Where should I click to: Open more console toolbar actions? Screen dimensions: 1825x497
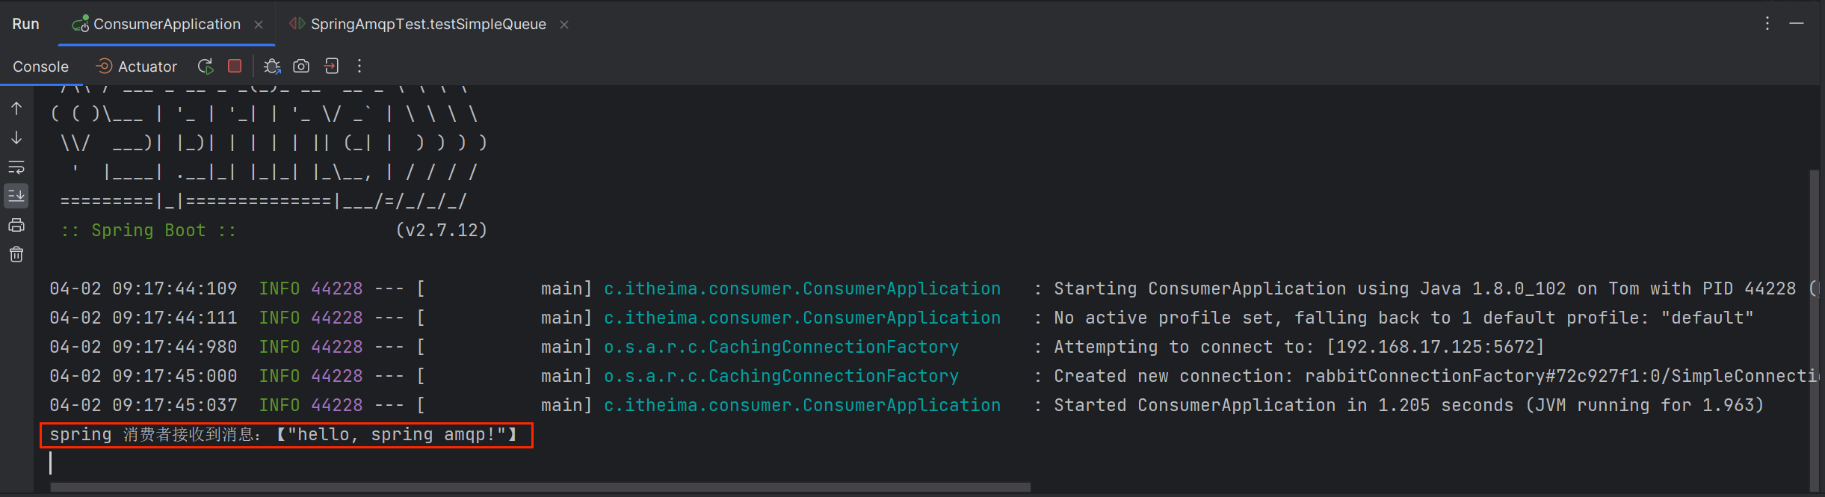coord(359,67)
